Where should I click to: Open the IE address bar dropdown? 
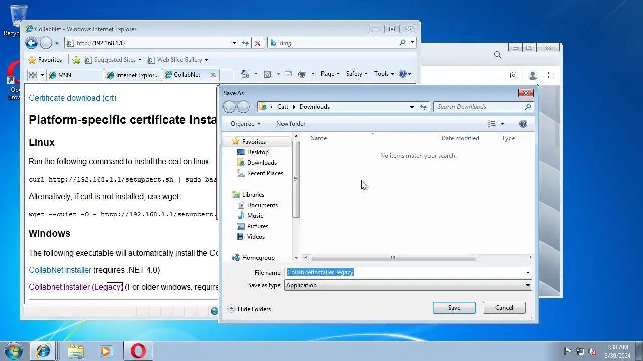click(x=234, y=43)
